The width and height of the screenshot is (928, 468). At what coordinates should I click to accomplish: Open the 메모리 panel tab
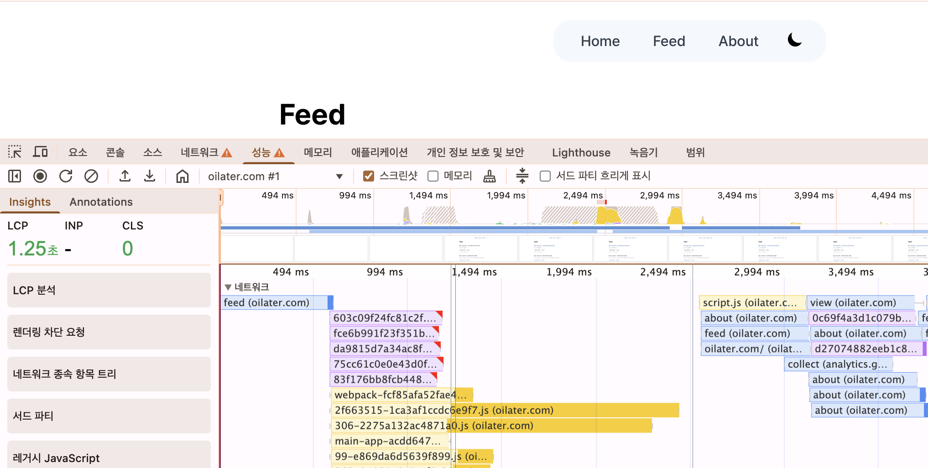click(x=318, y=152)
